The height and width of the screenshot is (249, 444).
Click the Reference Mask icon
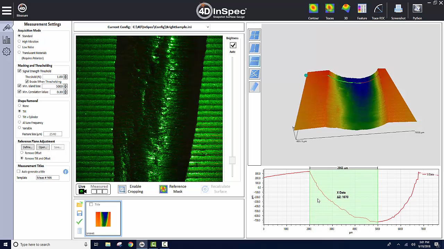(163, 189)
